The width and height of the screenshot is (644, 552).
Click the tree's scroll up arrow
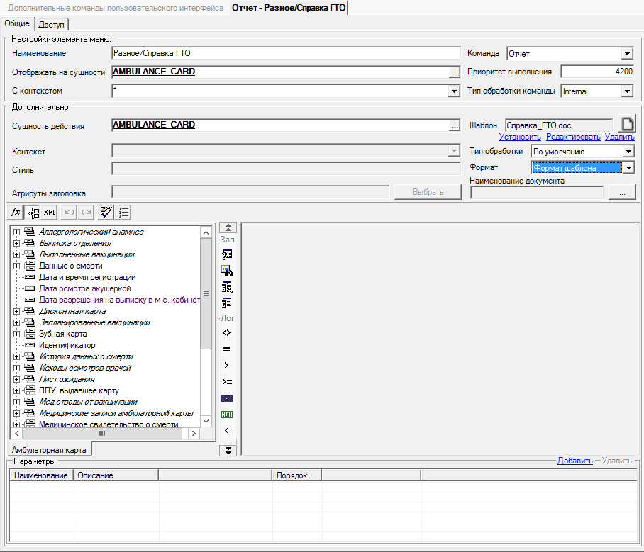coord(206,232)
